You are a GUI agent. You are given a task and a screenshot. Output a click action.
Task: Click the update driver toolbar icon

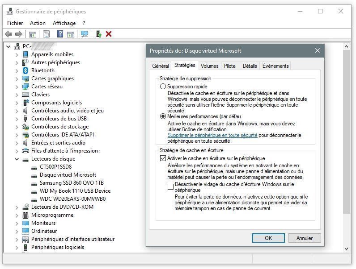98,34
